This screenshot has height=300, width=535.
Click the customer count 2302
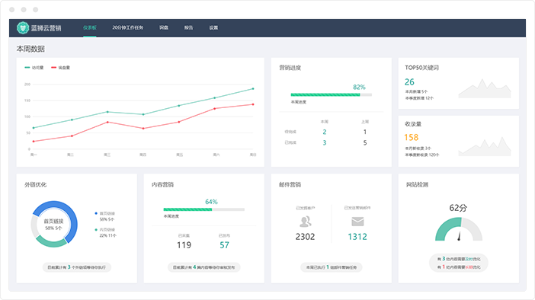305,237
